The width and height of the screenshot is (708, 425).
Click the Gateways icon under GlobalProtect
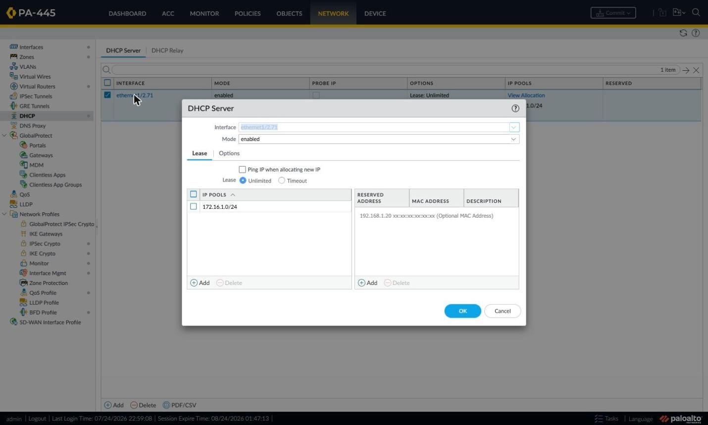[23, 155]
